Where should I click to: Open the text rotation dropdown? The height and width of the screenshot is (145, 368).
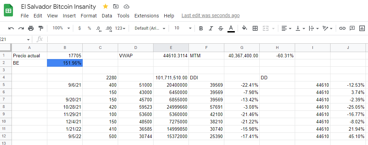point(328,28)
